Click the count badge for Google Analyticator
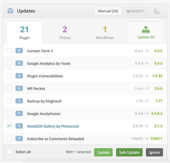The image size is (170, 163). (x=19, y=113)
